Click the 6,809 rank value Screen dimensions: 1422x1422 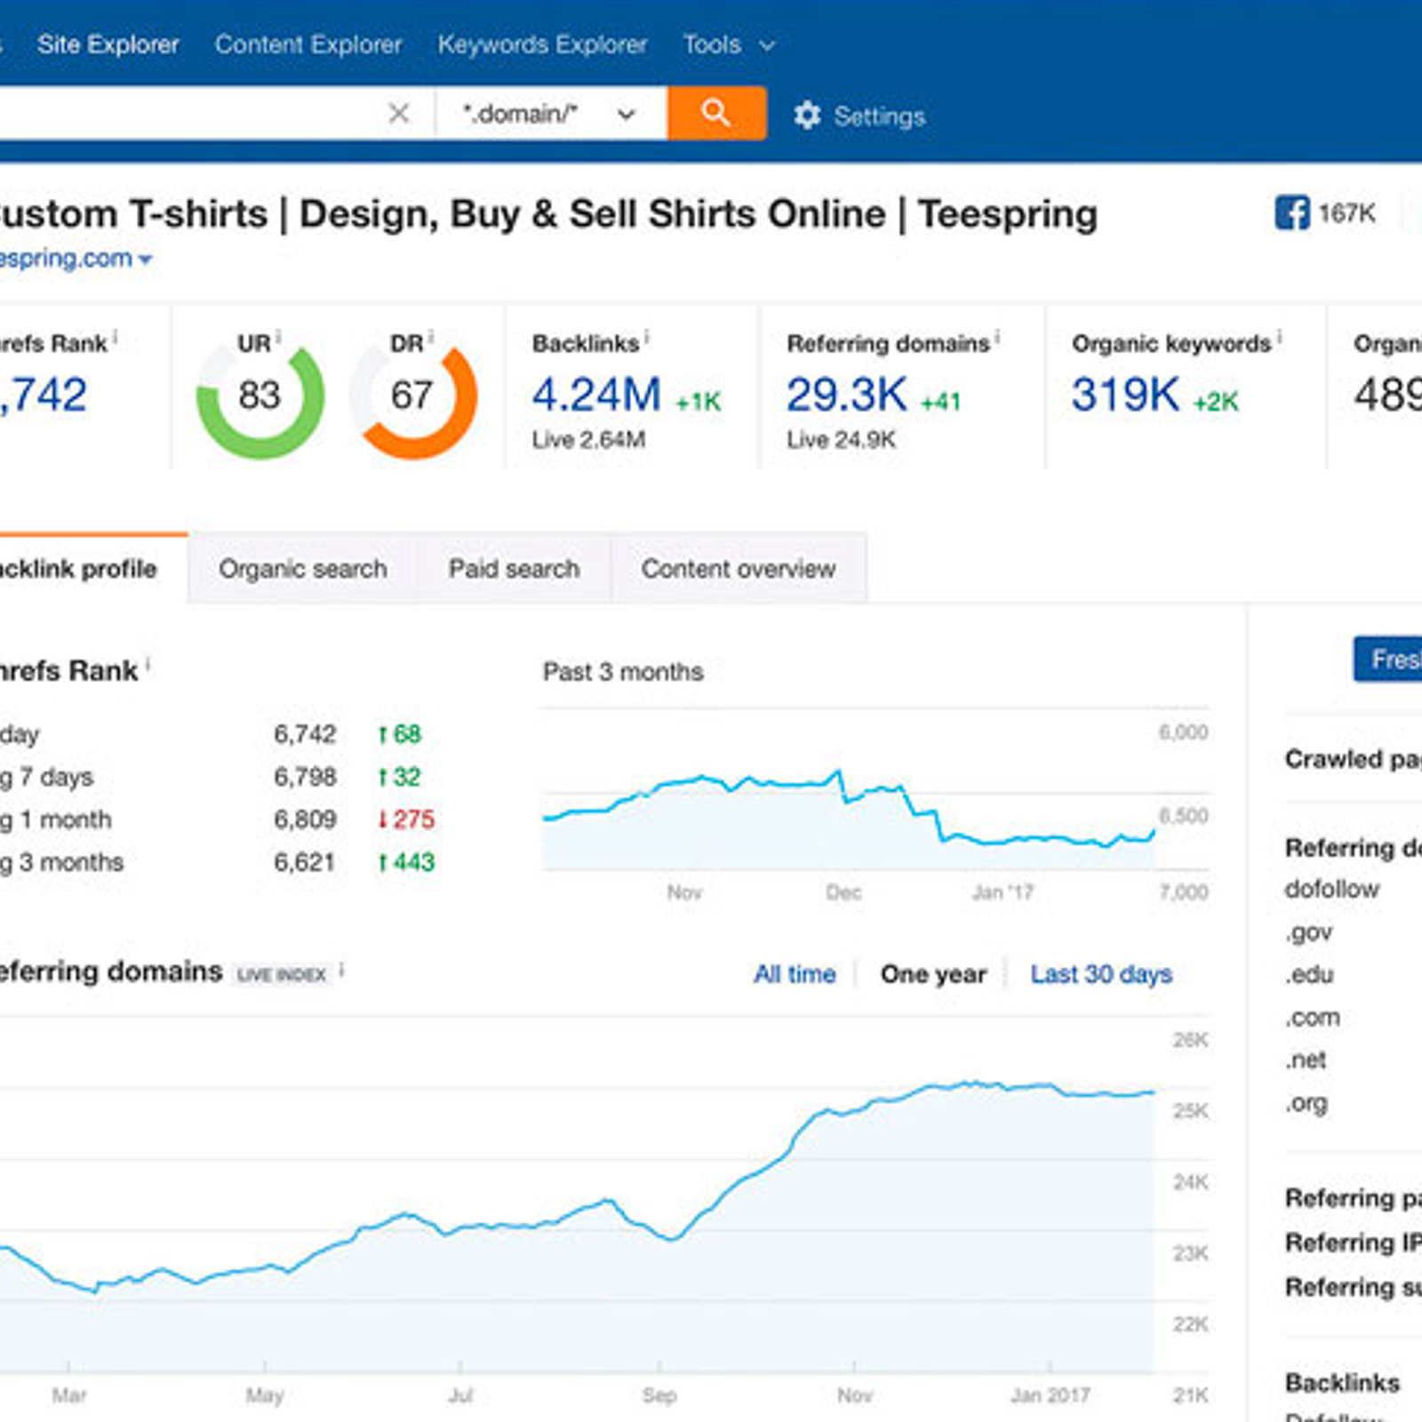tap(304, 819)
